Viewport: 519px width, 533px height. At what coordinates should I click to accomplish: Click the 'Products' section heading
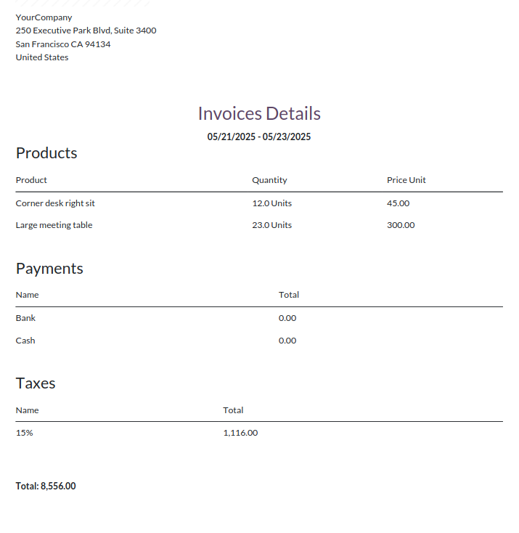pyautogui.click(x=46, y=153)
